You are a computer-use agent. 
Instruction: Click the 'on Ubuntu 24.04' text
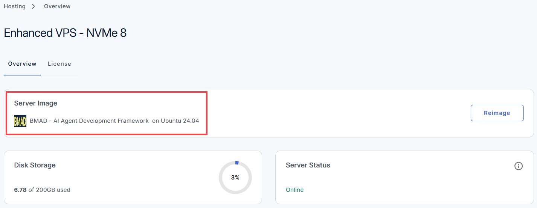[175, 121]
